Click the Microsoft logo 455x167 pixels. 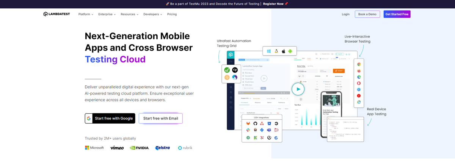pyautogui.click(x=94, y=148)
